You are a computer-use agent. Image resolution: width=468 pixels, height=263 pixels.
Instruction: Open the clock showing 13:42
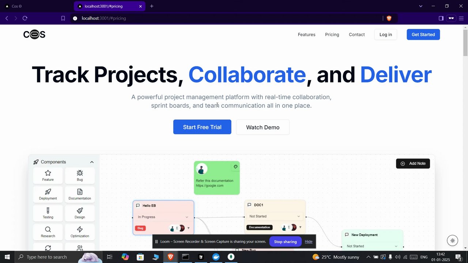(440, 257)
